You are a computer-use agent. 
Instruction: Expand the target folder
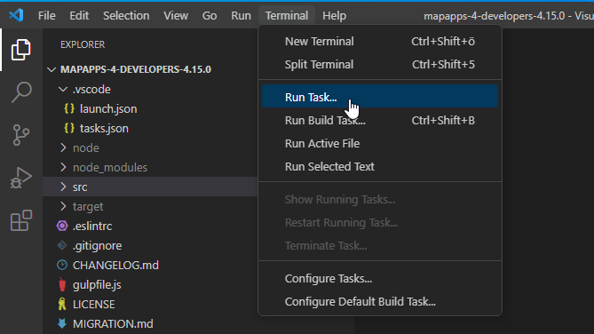(x=63, y=207)
